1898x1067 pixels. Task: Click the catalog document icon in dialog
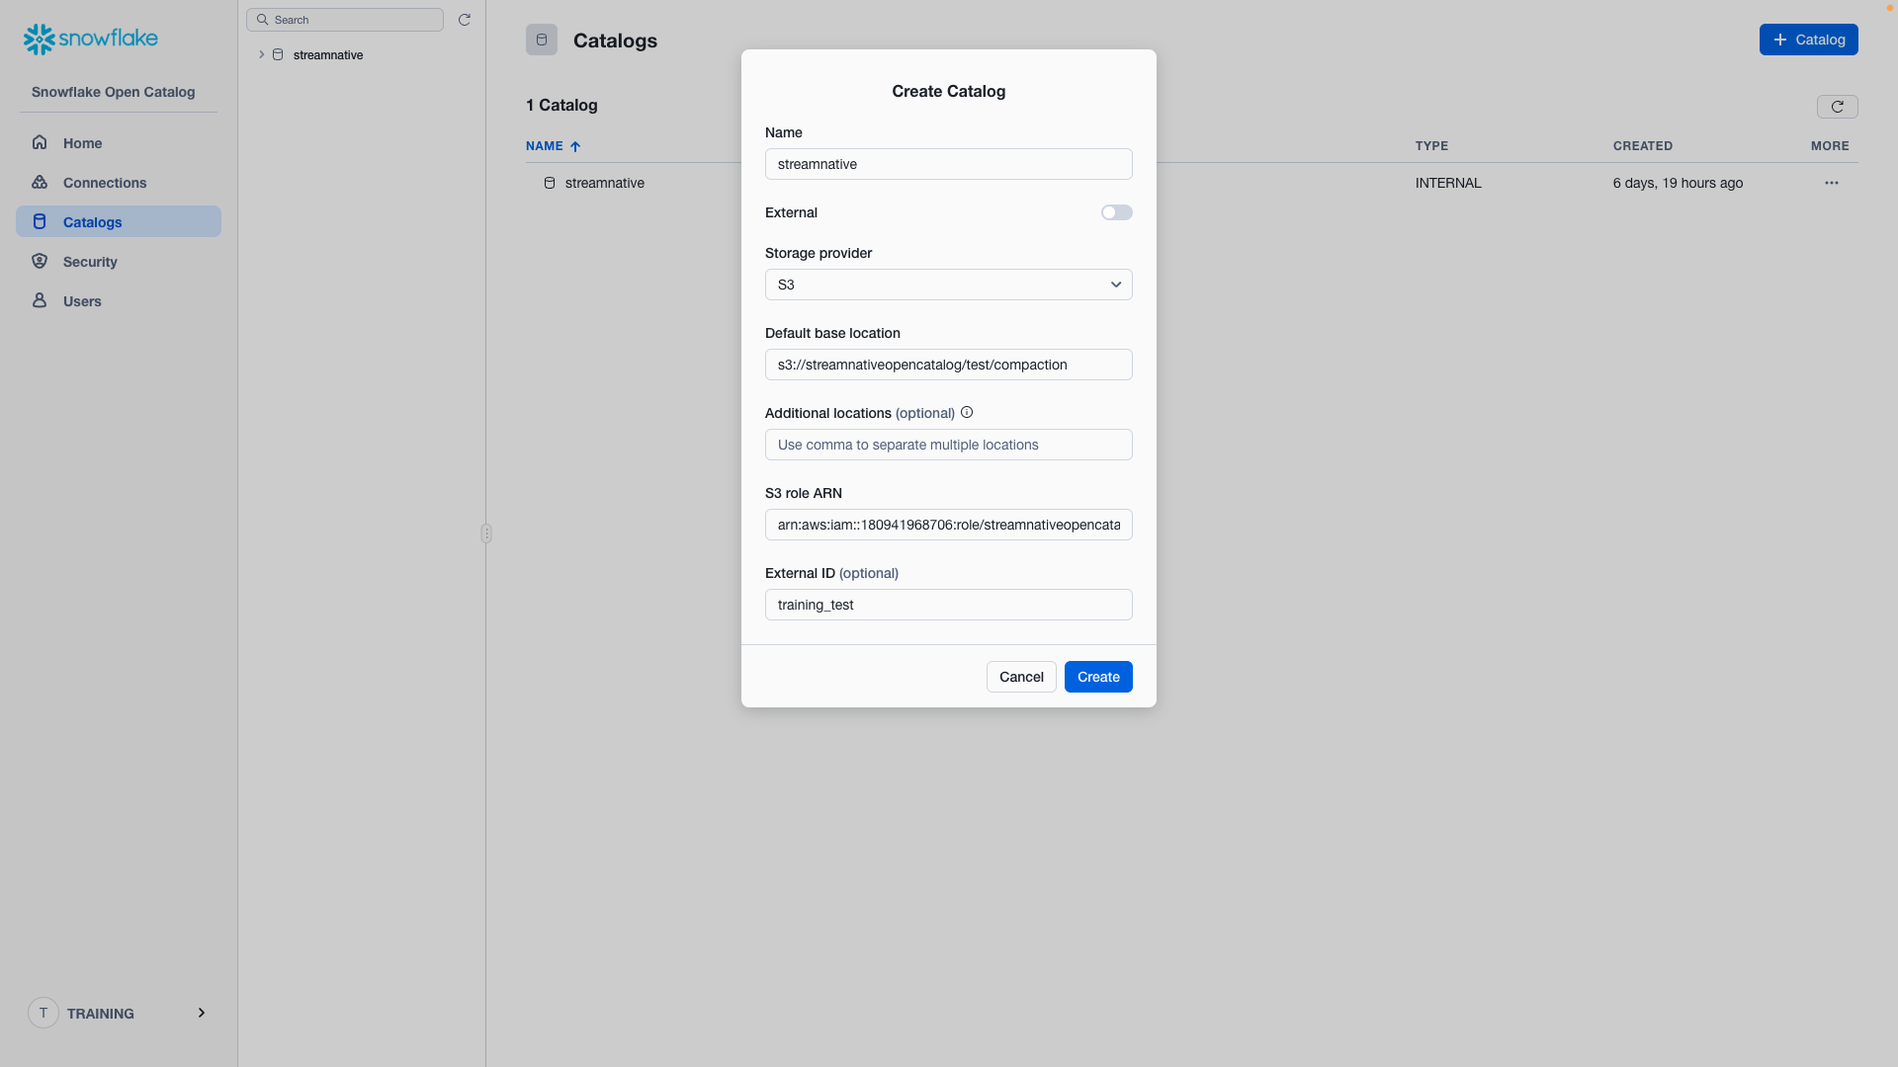click(x=541, y=40)
